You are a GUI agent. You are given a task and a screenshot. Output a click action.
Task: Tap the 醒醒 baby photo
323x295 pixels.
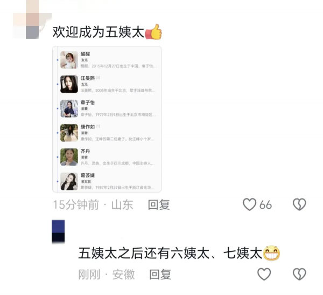(x=69, y=60)
